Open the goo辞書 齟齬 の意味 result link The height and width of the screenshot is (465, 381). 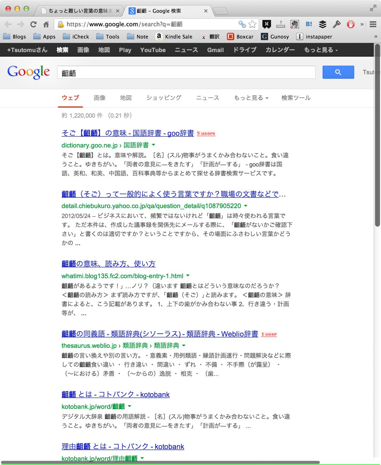[x=128, y=133]
